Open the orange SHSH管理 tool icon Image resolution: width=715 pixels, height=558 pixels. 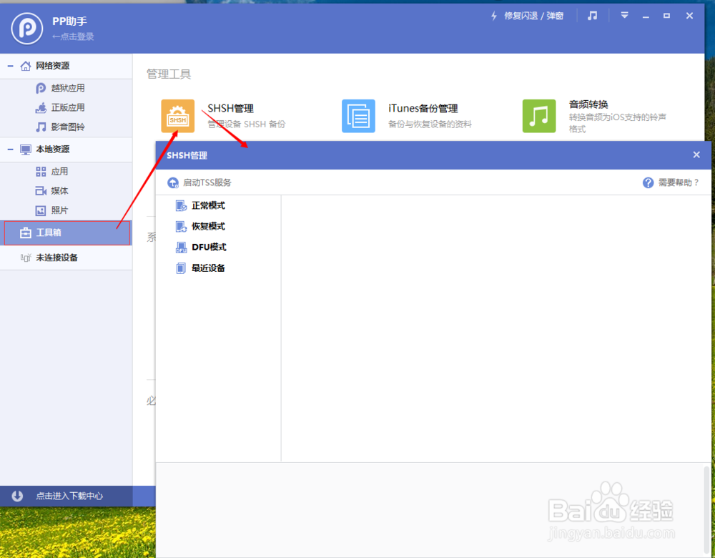[x=178, y=116]
